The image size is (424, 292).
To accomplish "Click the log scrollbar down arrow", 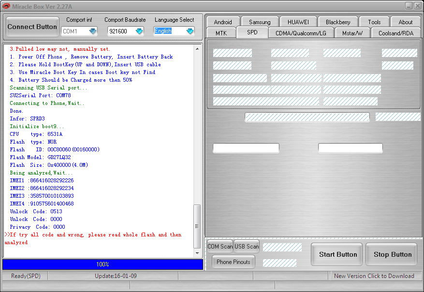I will pyautogui.click(x=197, y=253).
